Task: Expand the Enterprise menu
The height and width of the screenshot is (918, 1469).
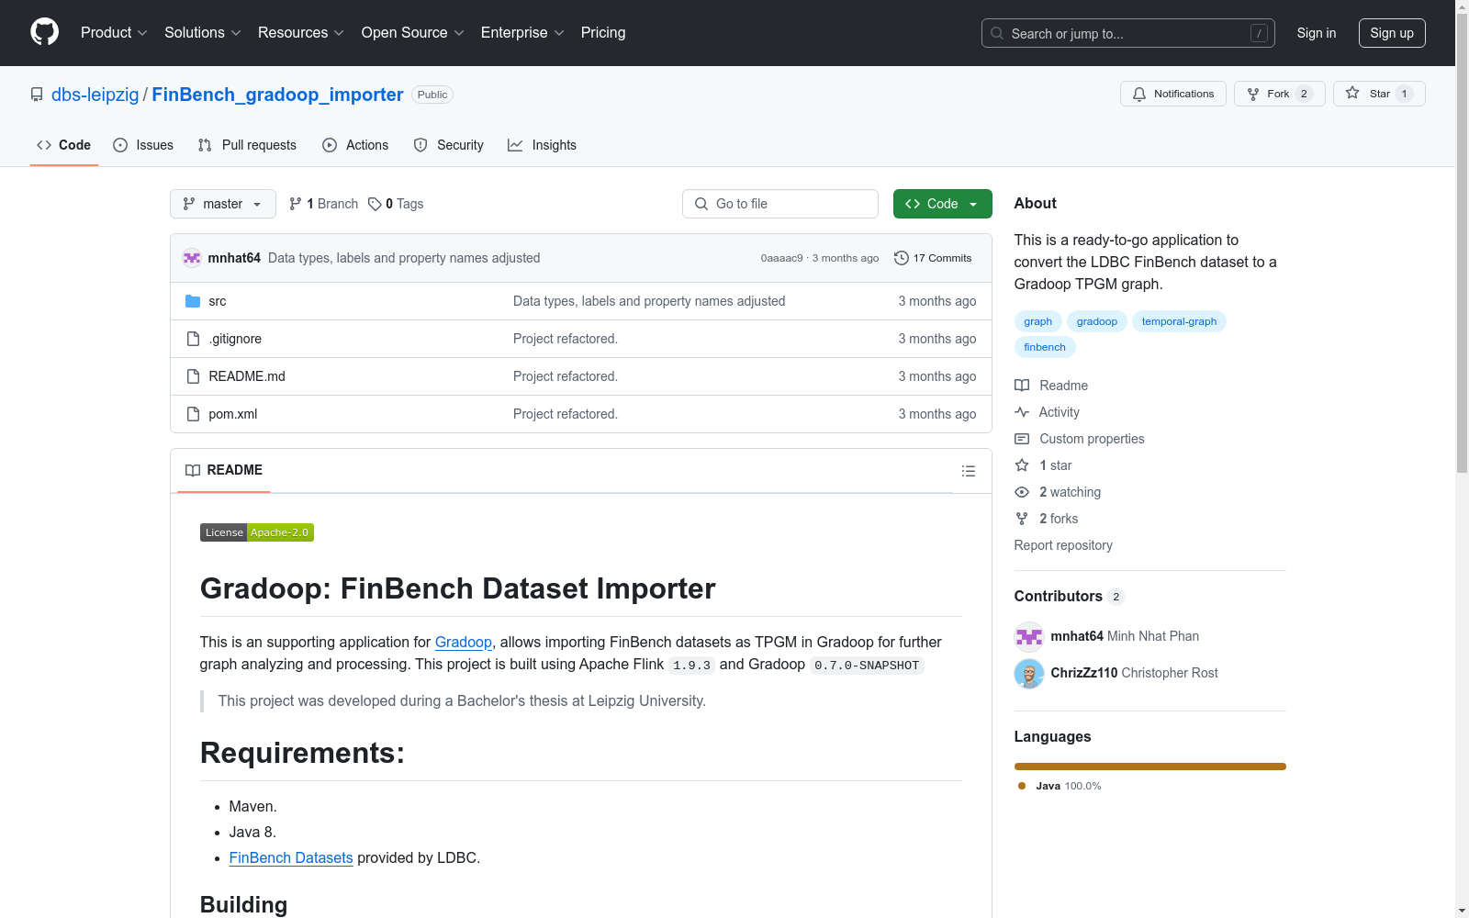Action: click(x=522, y=33)
